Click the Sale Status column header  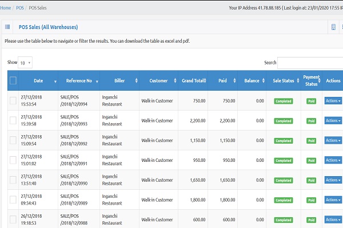(284, 81)
